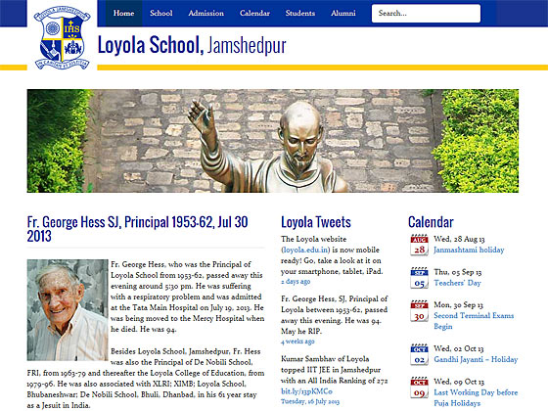The image size is (548, 411).
Task: Click the Kumar Sambhav IIT JEE tweet text
Action: point(335,370)
